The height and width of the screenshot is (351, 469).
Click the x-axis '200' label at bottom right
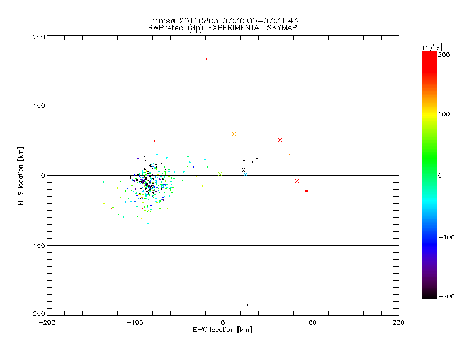pos(399,323)
